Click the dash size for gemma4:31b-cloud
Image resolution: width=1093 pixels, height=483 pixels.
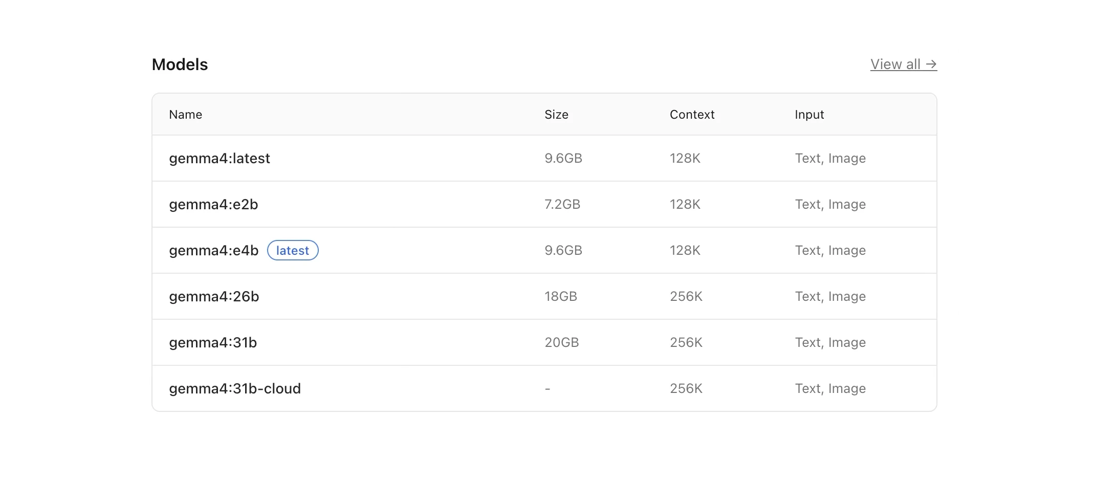[x=548, y=389]
